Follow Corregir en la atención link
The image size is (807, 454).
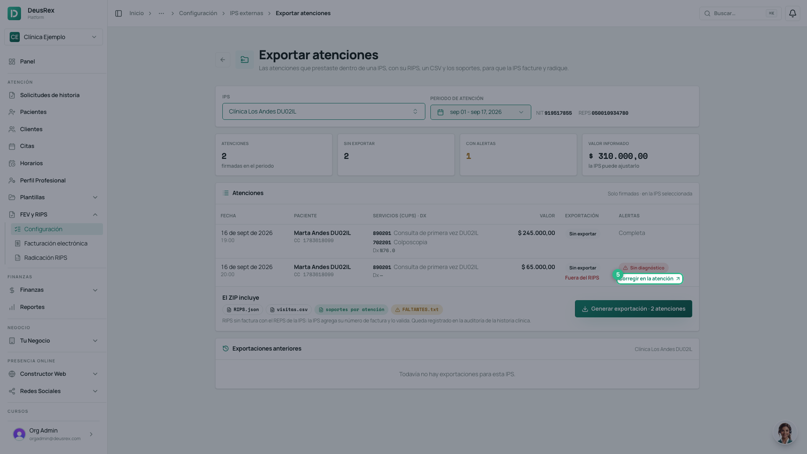click(x=650, y=279)
